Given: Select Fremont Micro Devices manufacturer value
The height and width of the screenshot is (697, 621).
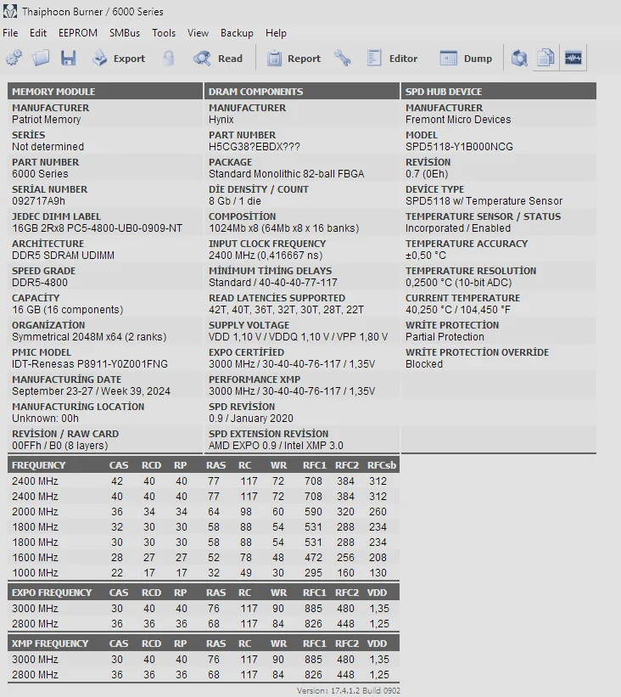Looking at the screenshot, I should point(458,120).
